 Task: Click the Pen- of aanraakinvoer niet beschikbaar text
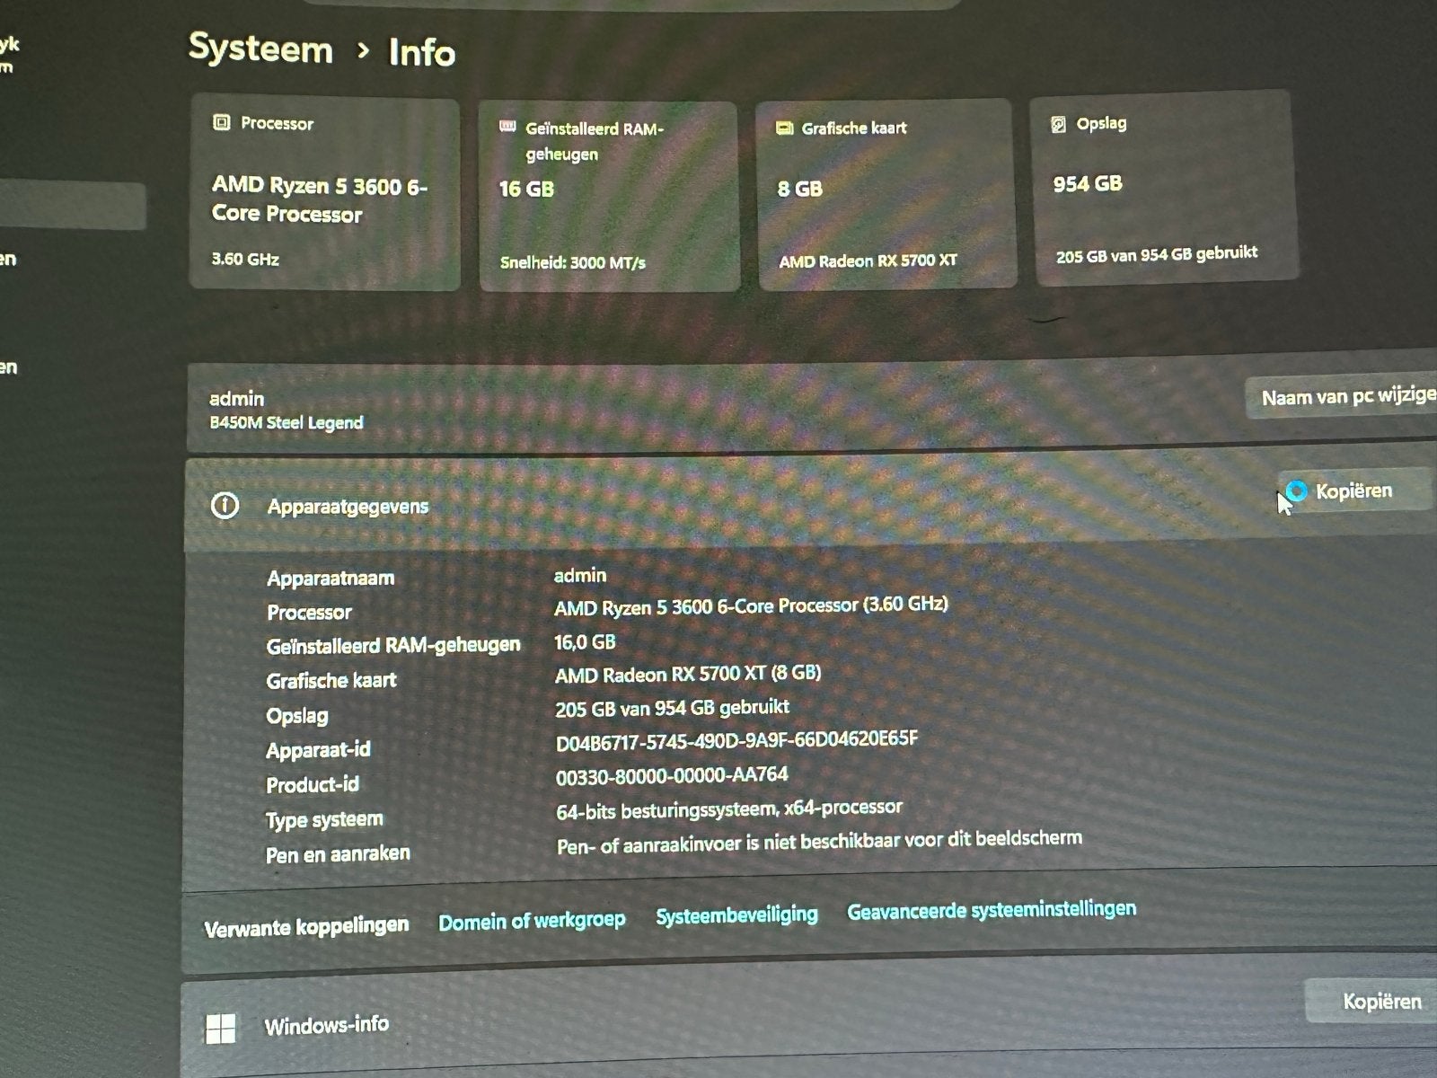pos(819,842)
